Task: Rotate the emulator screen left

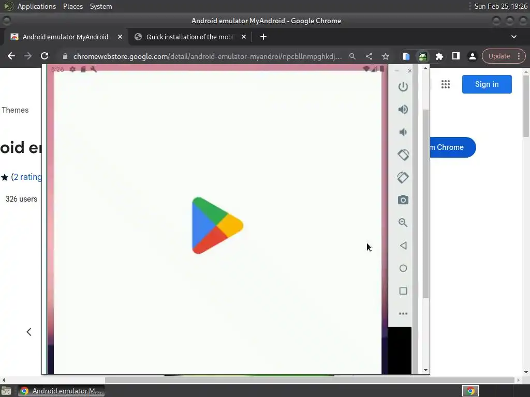Action: click(403, 155)
